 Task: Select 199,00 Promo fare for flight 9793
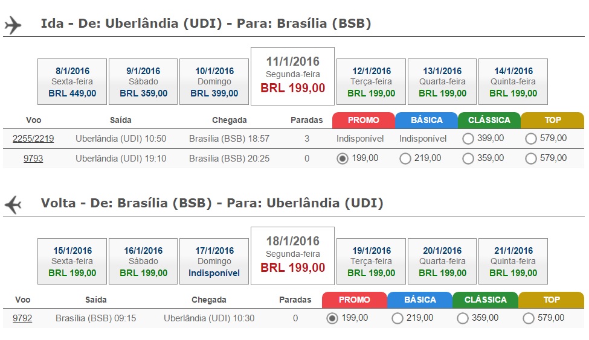(342, 159)
